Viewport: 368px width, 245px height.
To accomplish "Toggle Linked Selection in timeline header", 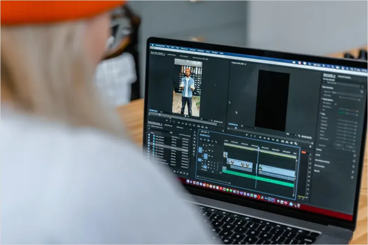I will pyautogui.click(x=208, y=140).
